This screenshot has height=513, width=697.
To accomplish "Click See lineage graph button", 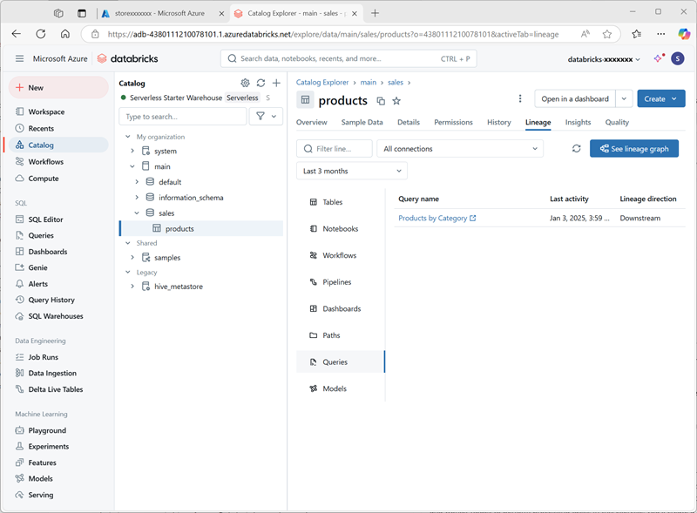I will (x=634, y=148).
